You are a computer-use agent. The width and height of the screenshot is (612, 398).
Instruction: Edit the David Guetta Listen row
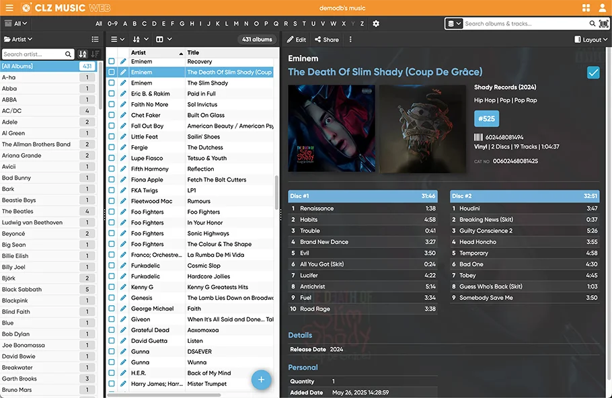[123, 341]
